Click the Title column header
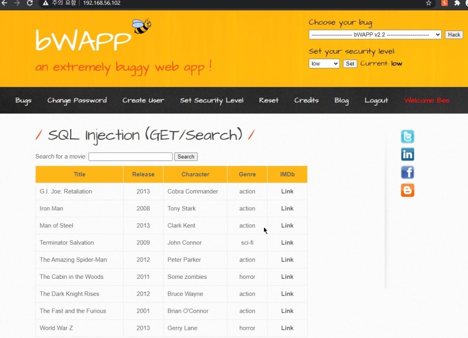 (79, 174)
